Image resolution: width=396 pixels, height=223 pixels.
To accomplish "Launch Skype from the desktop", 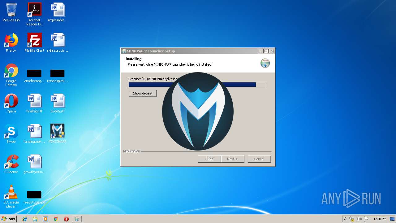I will pos(11,134).
